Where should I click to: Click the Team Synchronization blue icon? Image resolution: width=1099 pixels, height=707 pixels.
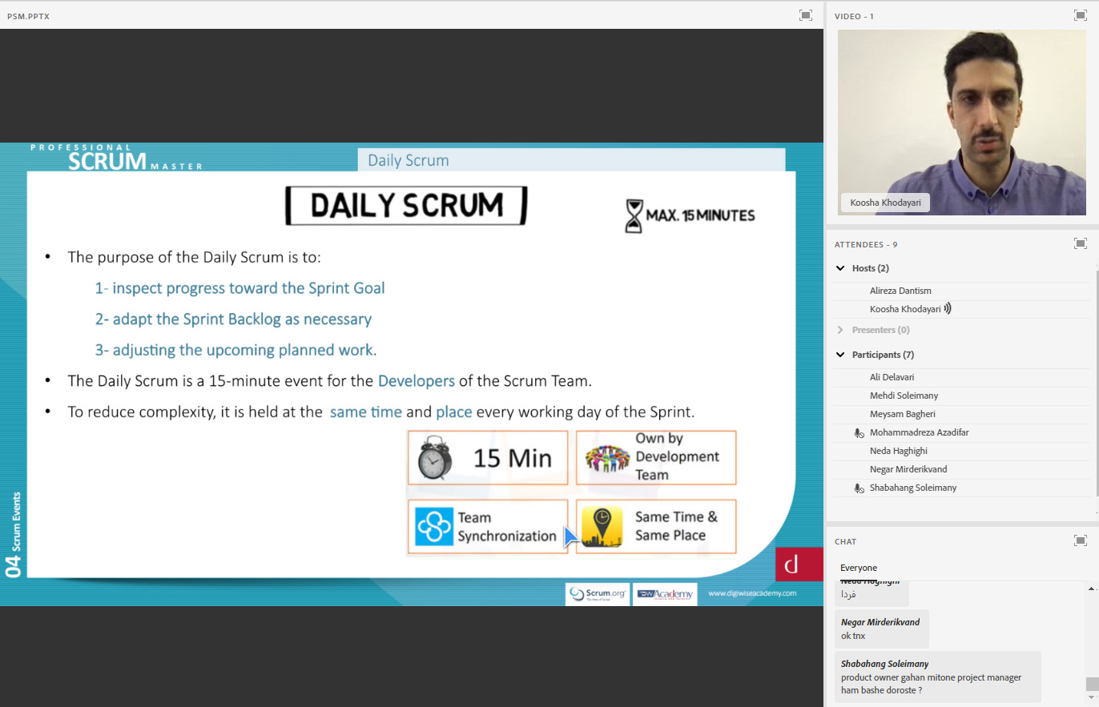434,527
